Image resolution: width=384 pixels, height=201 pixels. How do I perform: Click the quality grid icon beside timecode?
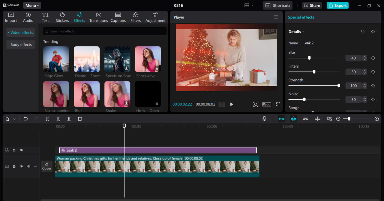222,104
